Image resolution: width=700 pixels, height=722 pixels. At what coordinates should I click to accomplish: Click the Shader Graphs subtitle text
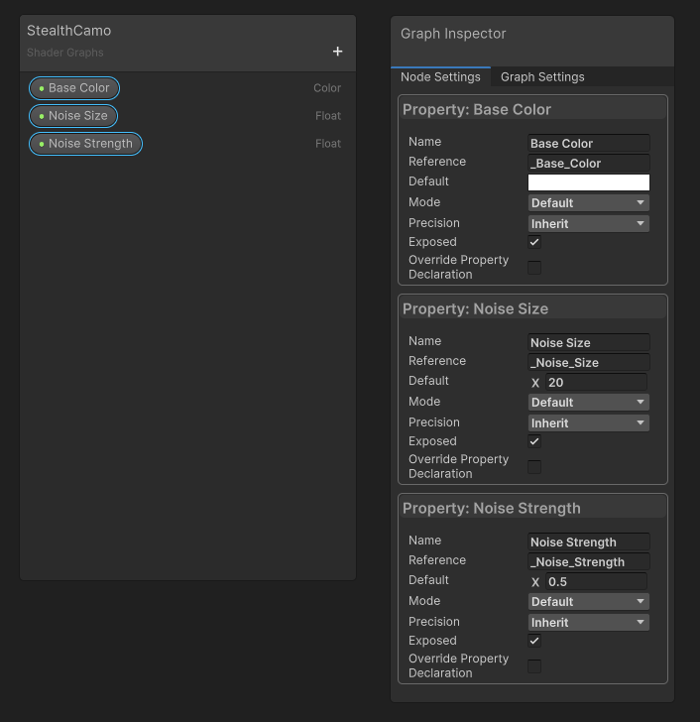tap(65, 53)
